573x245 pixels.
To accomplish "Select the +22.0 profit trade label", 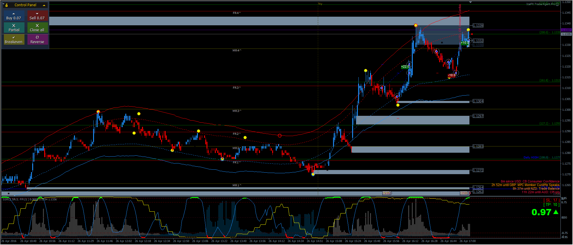I will [x=405, y=66].
